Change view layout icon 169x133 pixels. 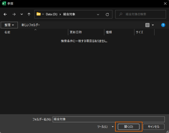click(147, 25)
